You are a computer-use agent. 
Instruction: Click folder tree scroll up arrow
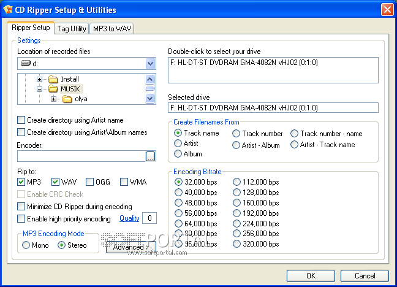(x=150, y=79)
